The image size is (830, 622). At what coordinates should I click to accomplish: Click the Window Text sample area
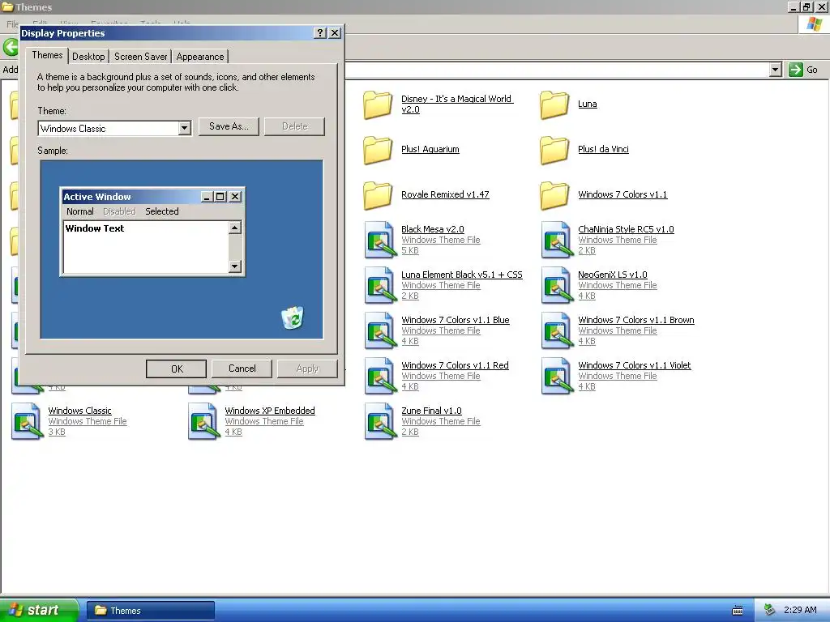146,247
